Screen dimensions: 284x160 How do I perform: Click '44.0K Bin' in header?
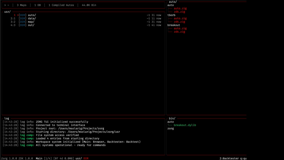point(89,5)
